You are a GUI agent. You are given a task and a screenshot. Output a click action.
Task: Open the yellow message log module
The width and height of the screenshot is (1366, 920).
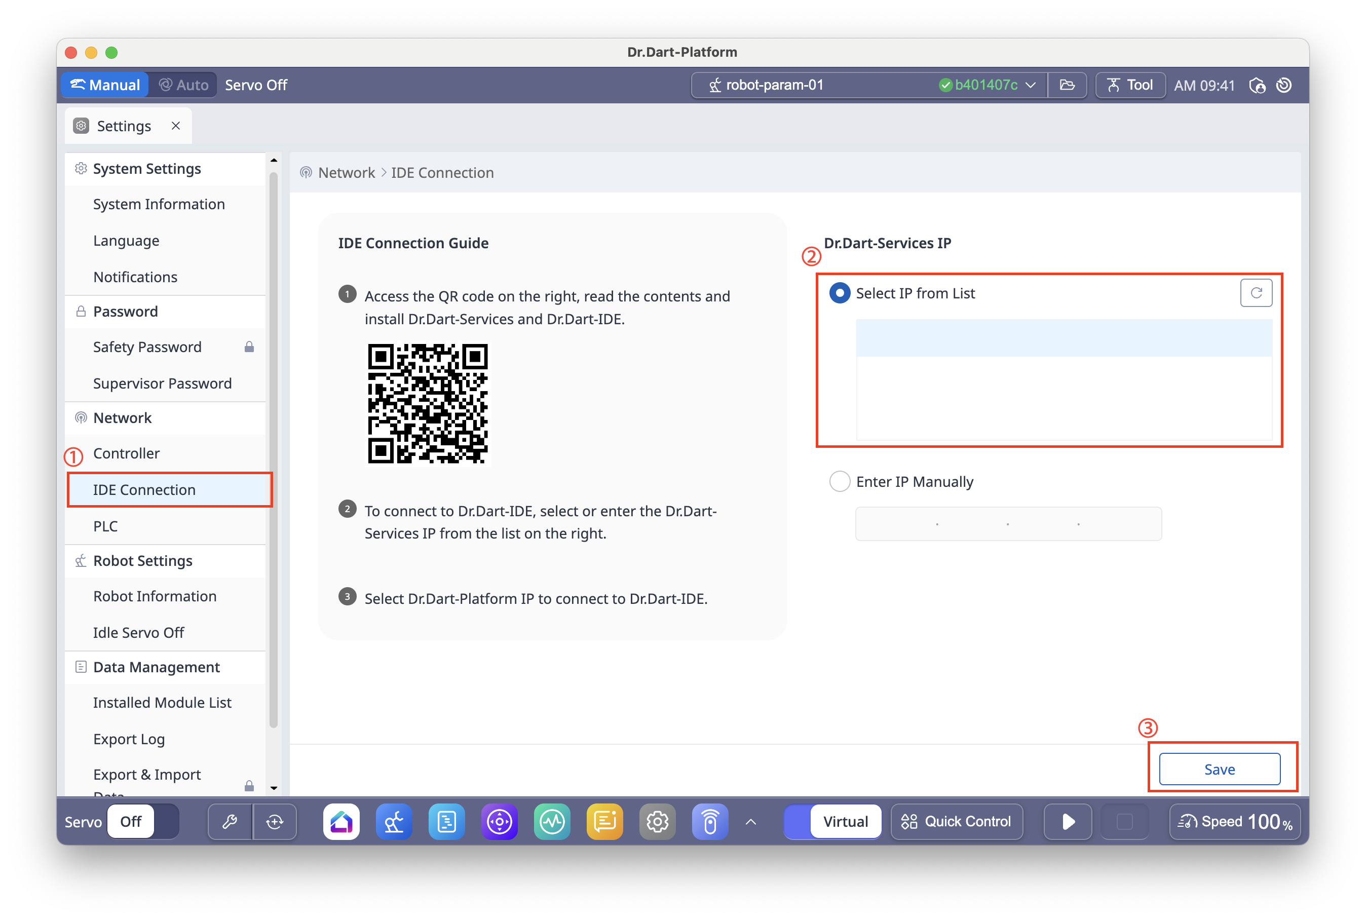604,821
